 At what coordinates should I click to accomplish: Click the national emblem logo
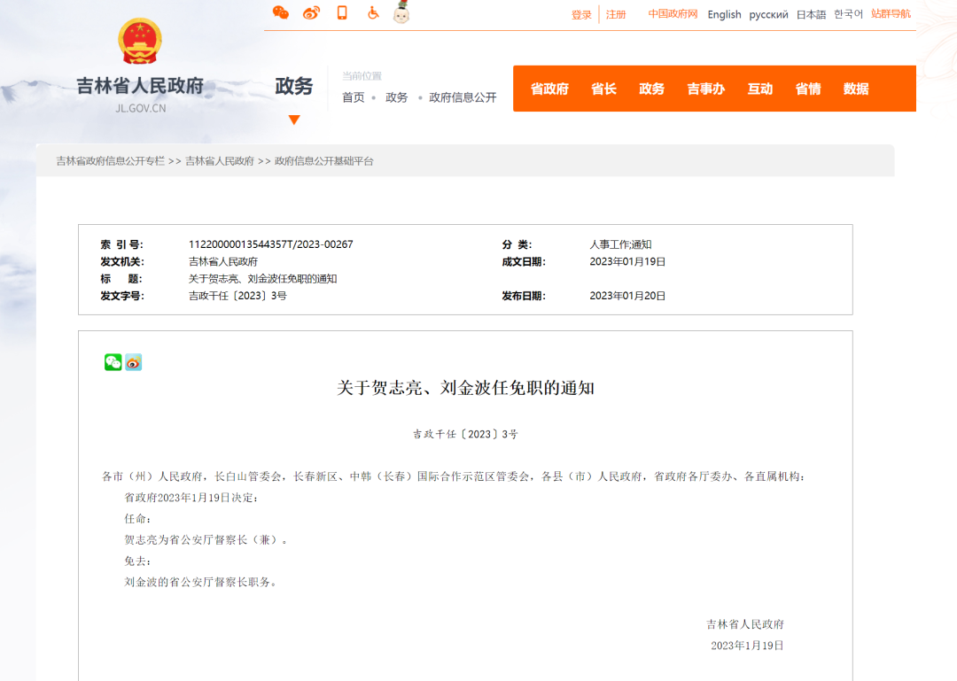(x=140, y=41)
